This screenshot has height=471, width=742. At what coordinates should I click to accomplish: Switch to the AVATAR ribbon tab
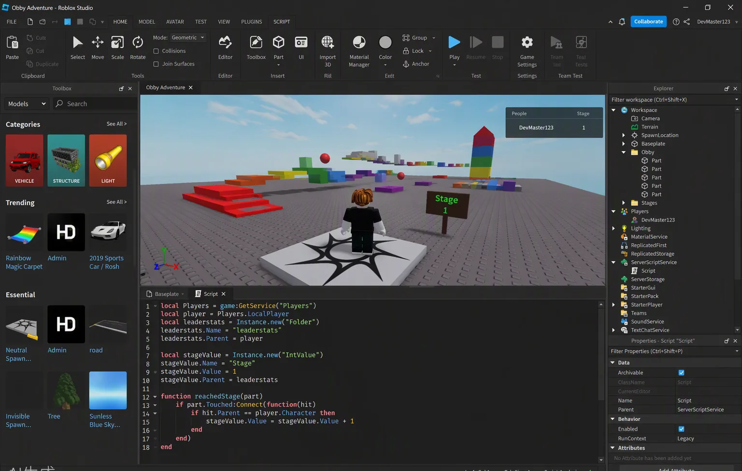(175, 22)
